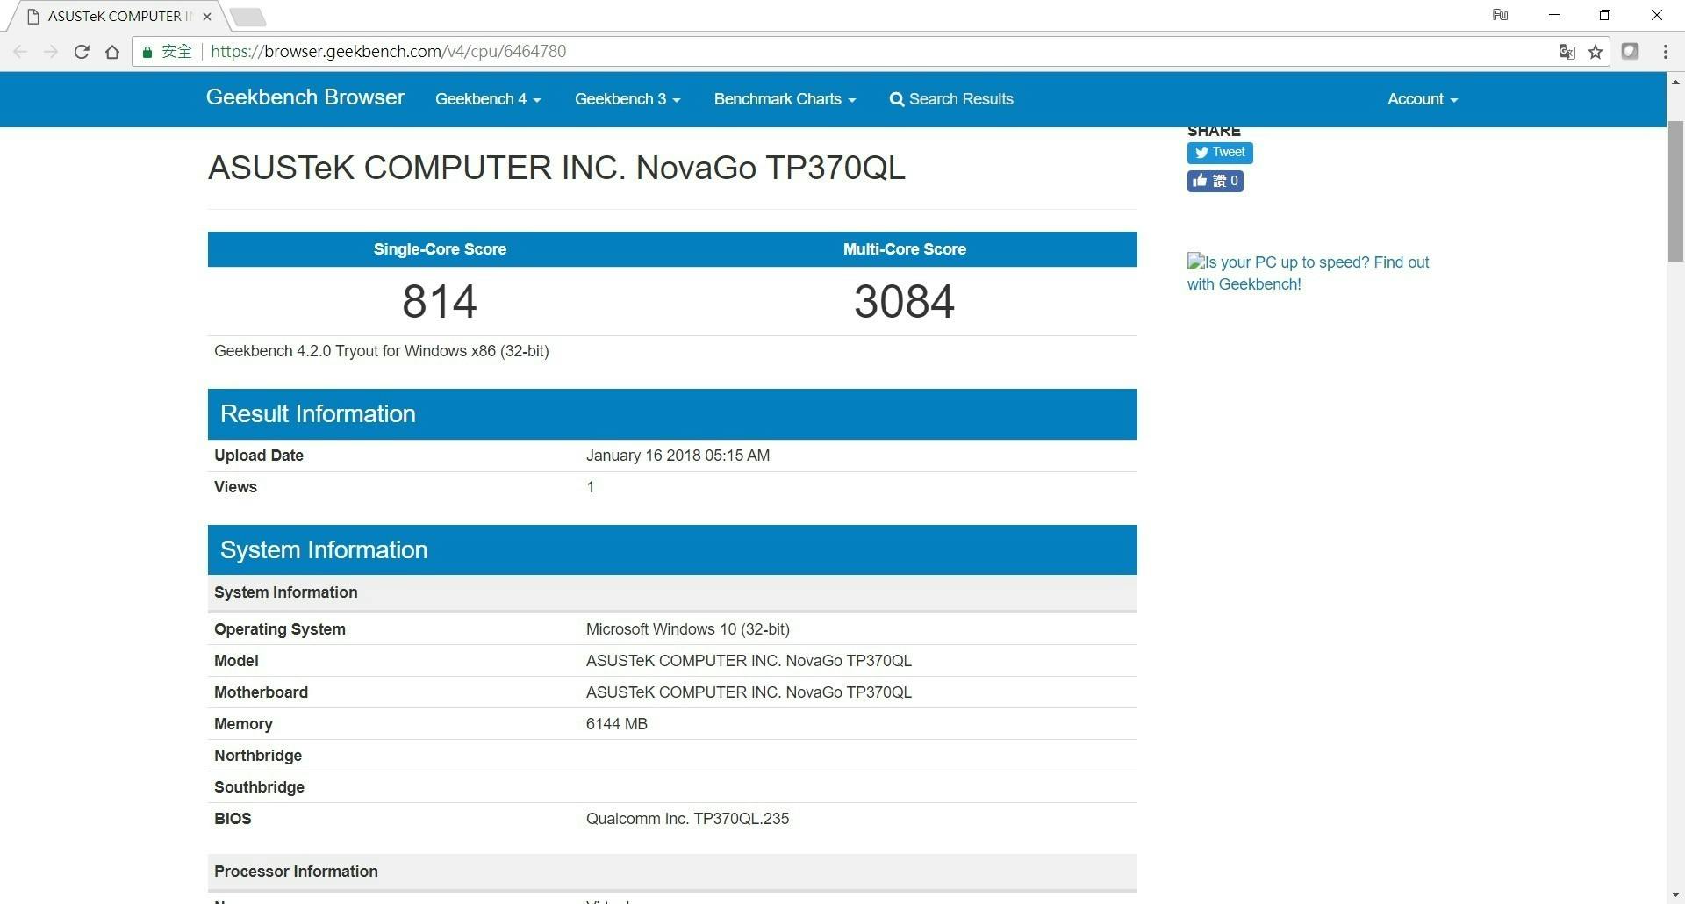This screenshot has width=1685, height=904.
Task: Expand the Geekbench 3 dropdown menu
Action: coord(627,99)
